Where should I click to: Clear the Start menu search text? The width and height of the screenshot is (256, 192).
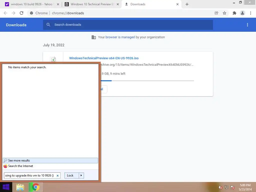57,176
